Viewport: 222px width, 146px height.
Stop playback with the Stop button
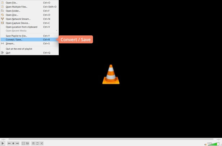13,143
